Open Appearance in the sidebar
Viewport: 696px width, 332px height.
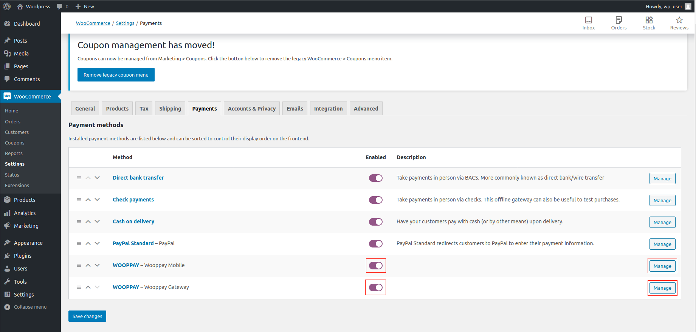click(30, 243)
